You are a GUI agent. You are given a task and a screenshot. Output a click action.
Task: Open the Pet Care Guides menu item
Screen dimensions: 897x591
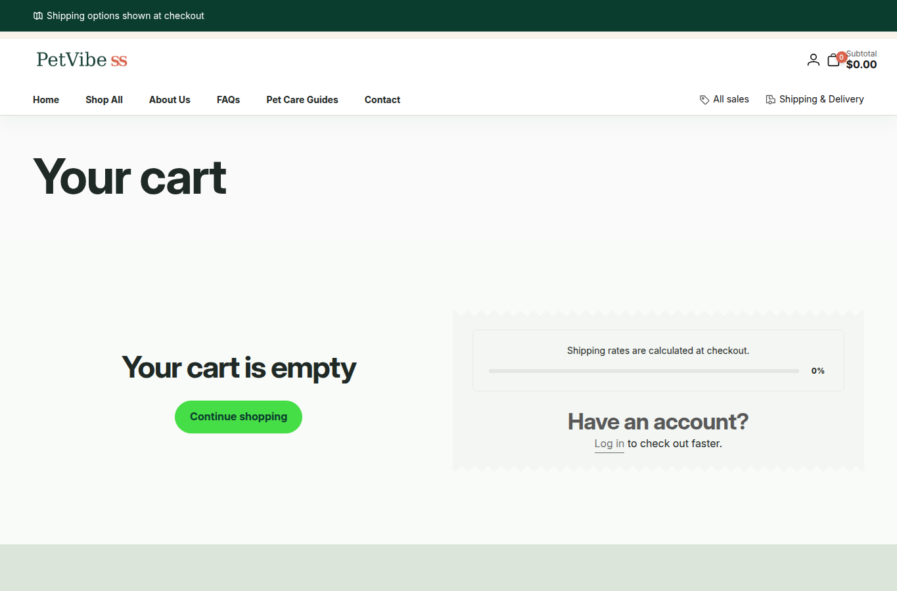pos(302,100)
